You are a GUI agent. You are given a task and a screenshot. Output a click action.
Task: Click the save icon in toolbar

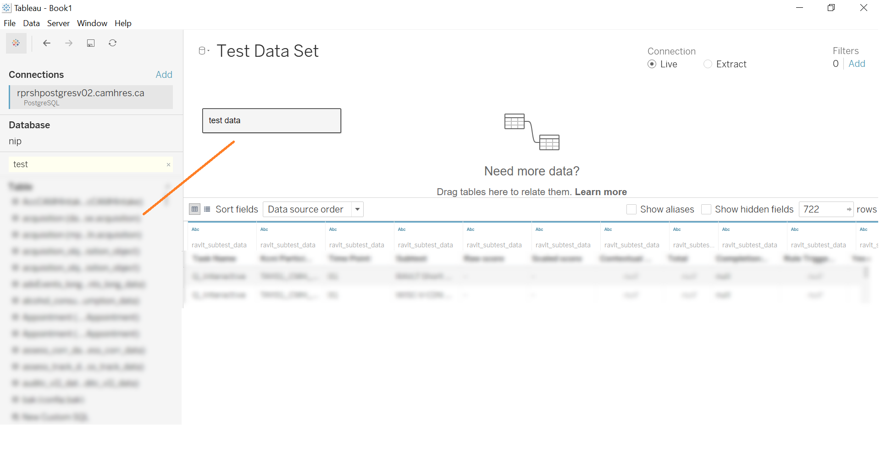coord(91,43)
